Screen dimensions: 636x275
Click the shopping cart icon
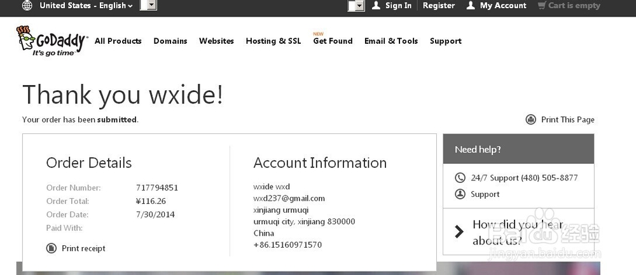point(542,6)
